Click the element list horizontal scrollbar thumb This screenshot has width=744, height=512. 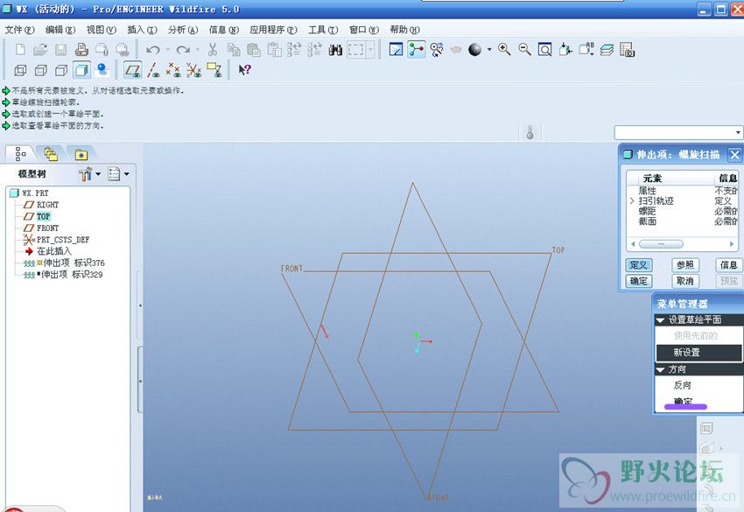pyautogui.click(x=661, y=244)
